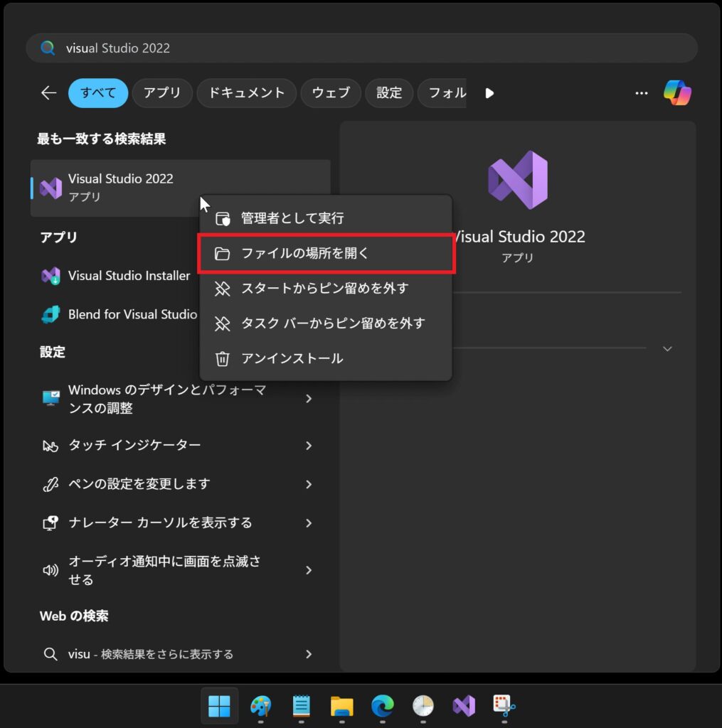Image resolution: width=722 pixels, height=728 pixels.
Task: Open the ペンの設定を変更します setting
Action: 180,484
